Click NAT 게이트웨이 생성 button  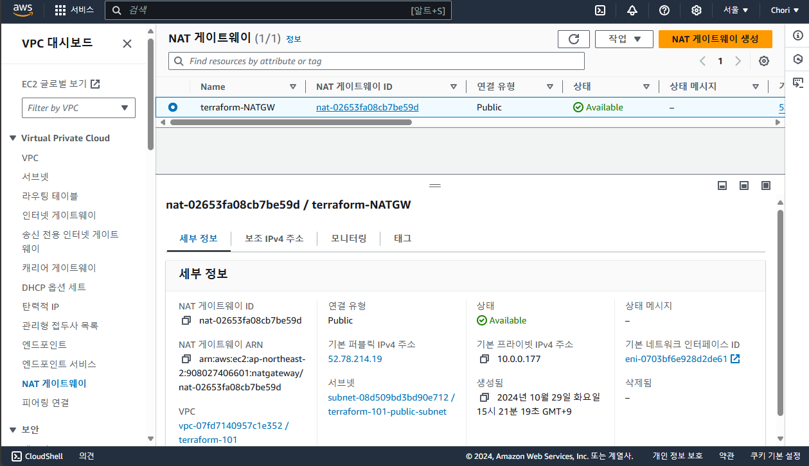click(715, 39)
